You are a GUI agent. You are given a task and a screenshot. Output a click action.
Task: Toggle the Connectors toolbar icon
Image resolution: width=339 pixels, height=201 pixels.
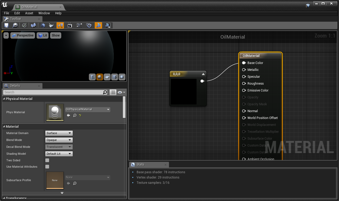[60, 25]
